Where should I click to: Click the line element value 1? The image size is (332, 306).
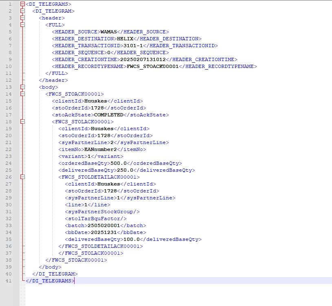point(86,205)
